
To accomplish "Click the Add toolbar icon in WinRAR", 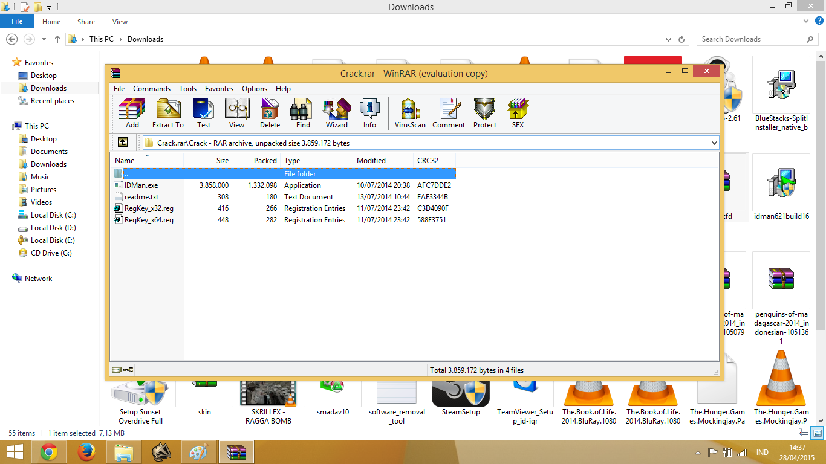I will click(132, 113).
